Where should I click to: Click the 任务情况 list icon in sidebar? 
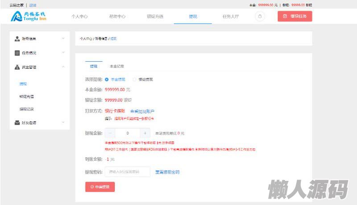click(17, 53)
